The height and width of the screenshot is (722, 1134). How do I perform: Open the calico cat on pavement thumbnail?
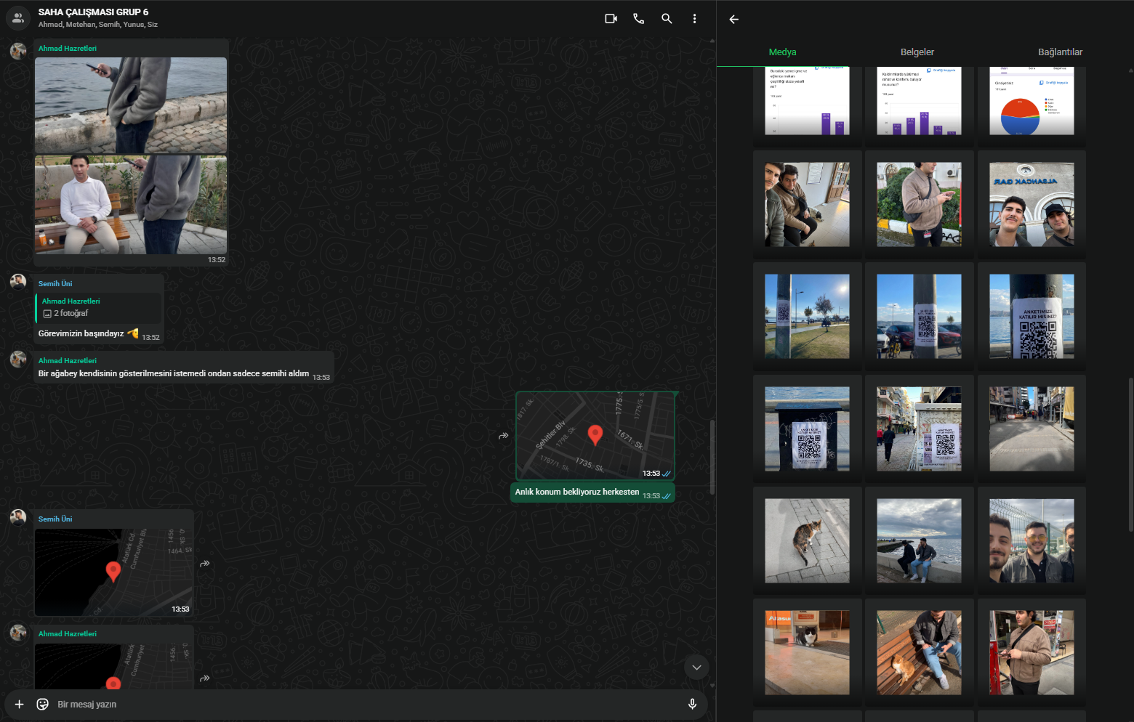(x=807, y=540)
